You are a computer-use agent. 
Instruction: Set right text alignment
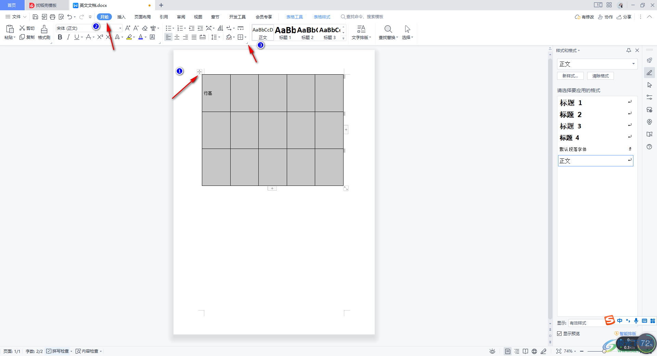(185, 37)
